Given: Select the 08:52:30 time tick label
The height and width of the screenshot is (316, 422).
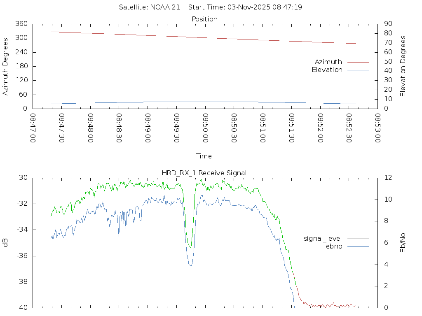Looking at the screenshot, I should 349,128.
